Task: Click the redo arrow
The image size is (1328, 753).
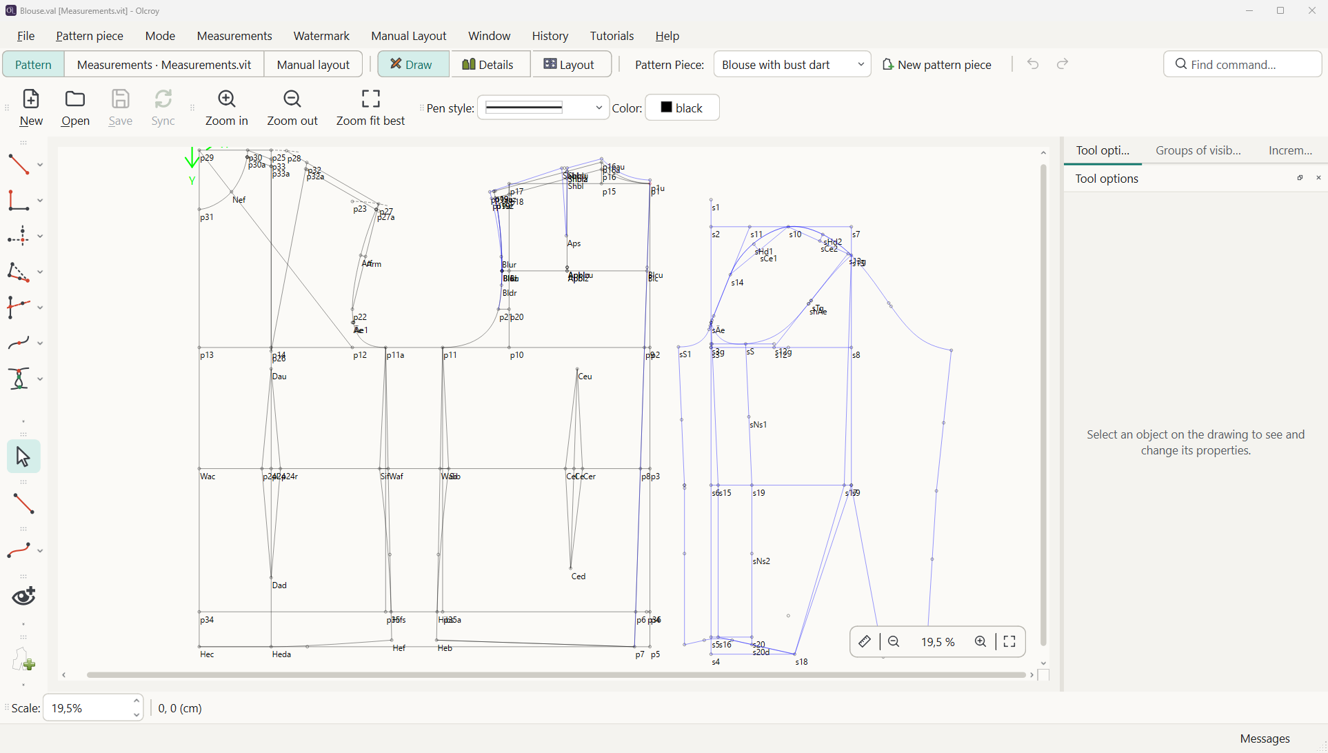Action: [x=1063, y=64]
